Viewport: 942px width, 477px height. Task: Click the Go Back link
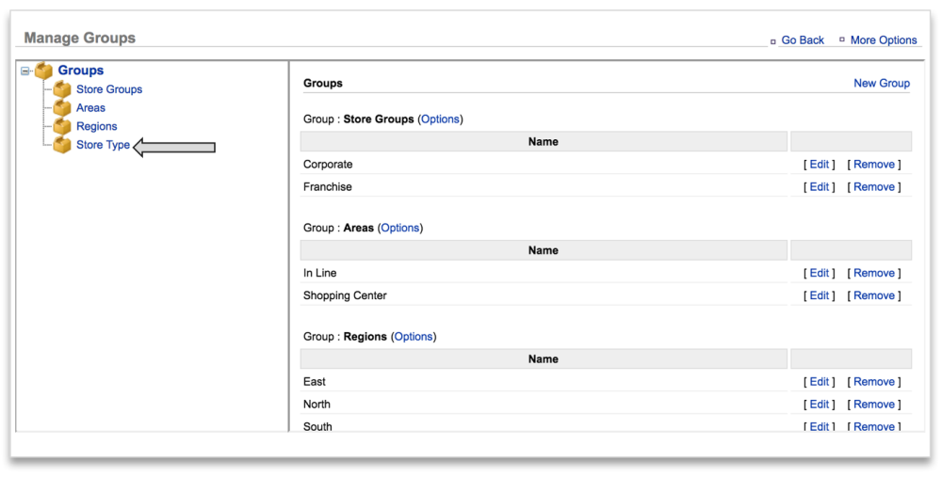click(x=803, y=40)
